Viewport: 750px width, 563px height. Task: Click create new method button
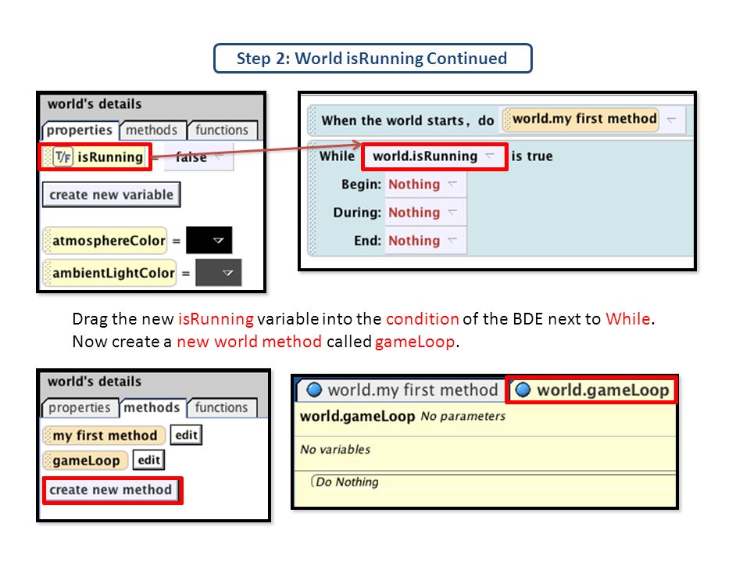pyautogui.click(x=112, y=489)
